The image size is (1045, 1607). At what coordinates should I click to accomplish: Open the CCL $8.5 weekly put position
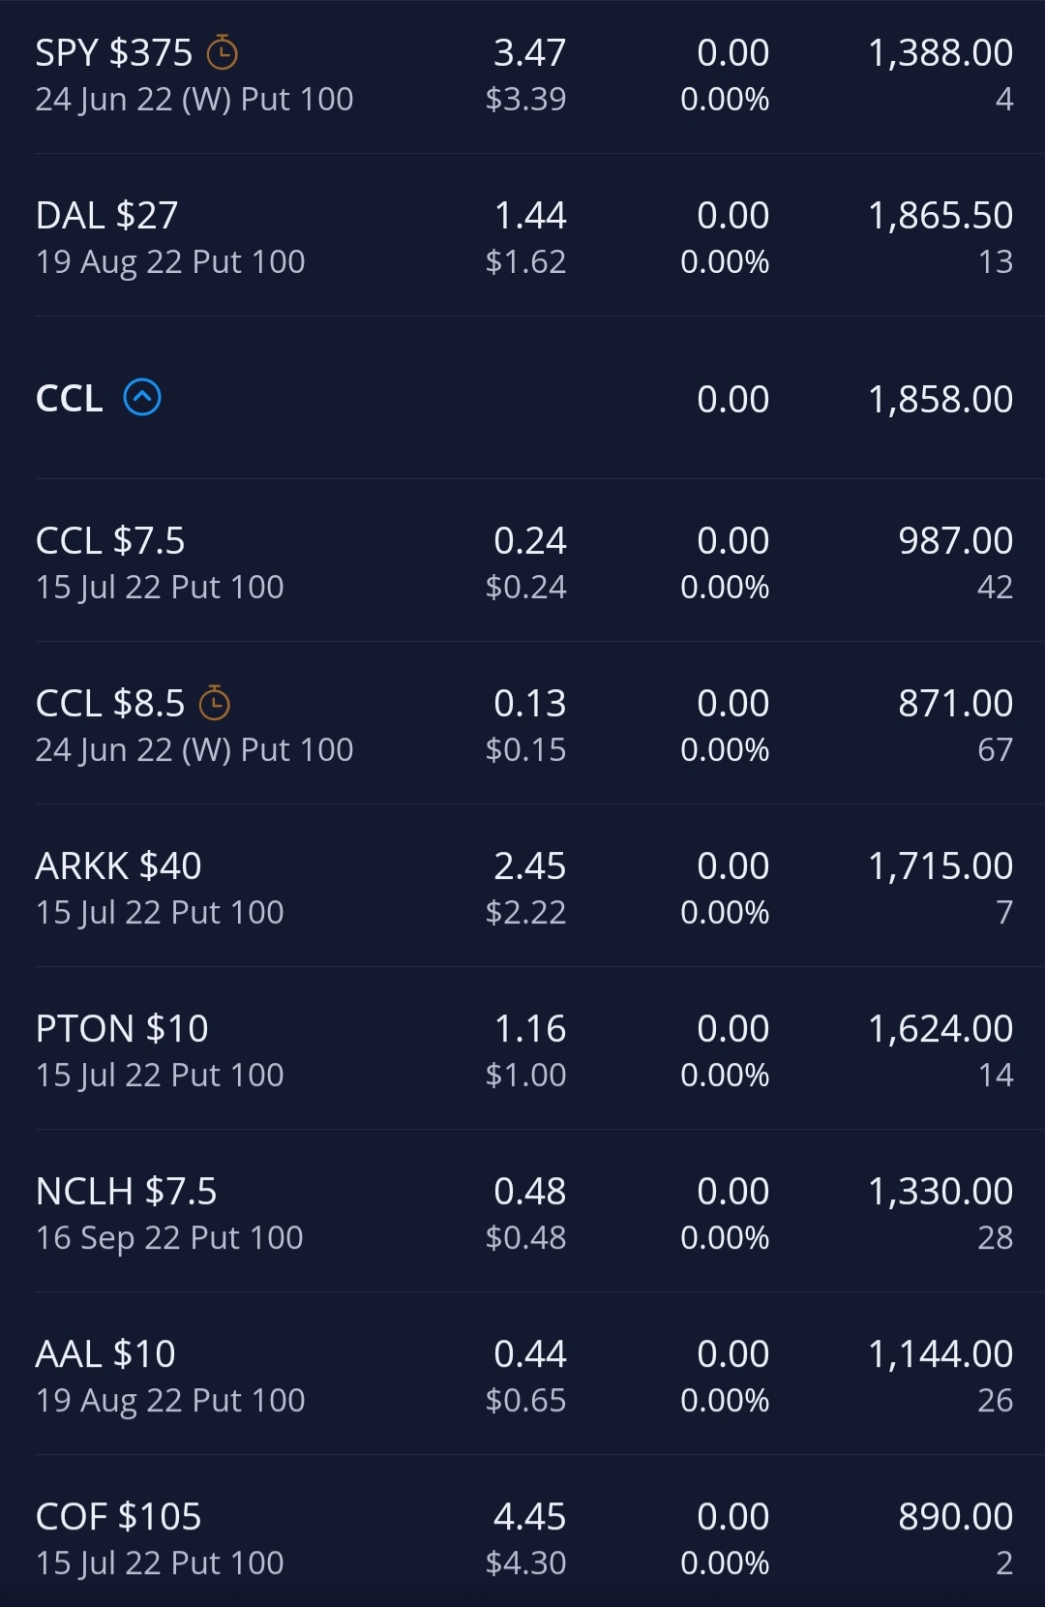coord(522,723)
